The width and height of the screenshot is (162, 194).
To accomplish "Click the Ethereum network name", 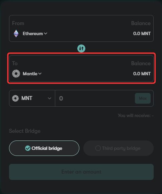I will tap(33, 33).
